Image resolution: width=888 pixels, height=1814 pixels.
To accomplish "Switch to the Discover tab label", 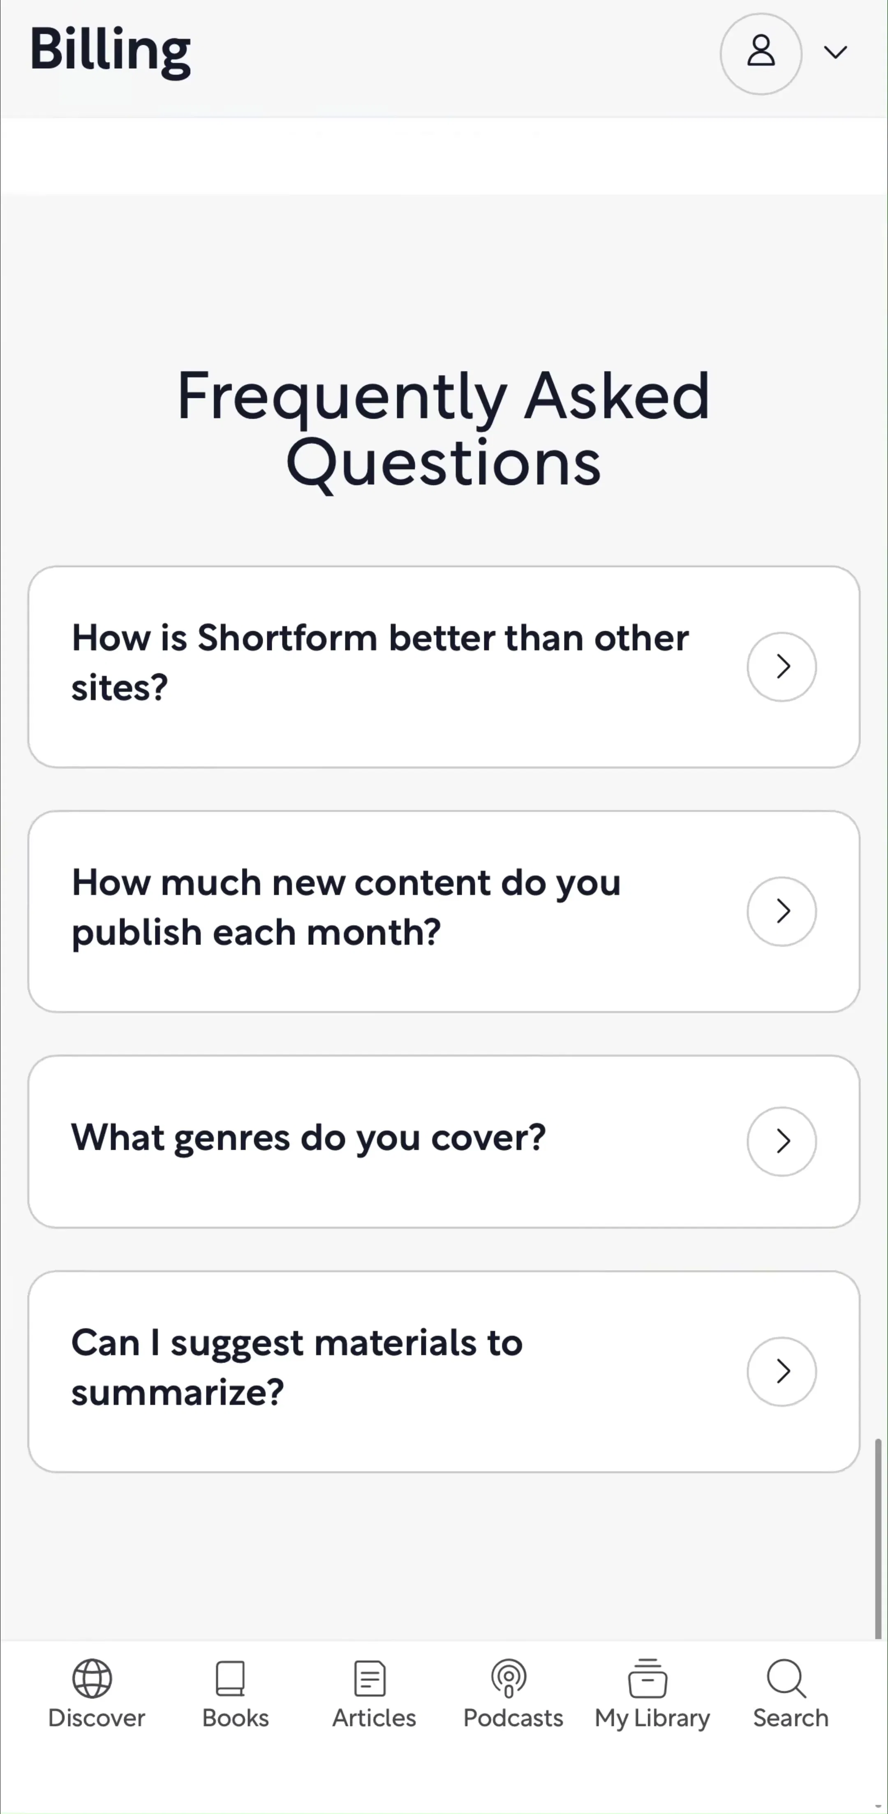I will tap(97, 1718).
